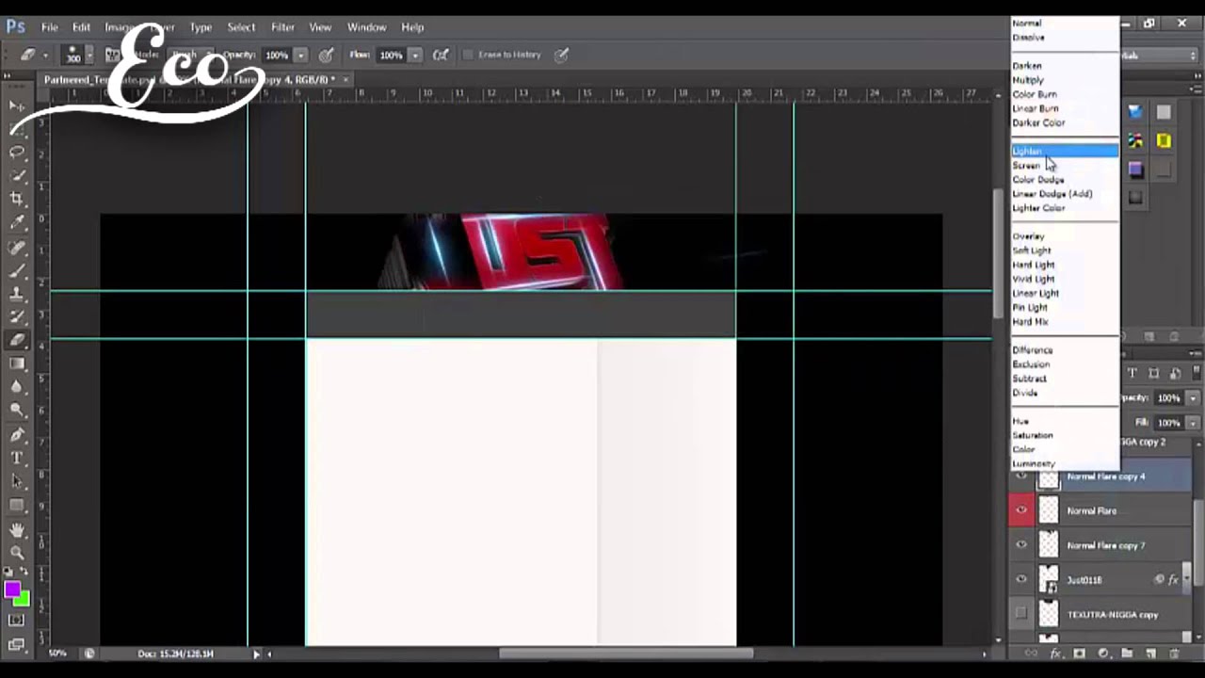
Task: Click the options bar Opacity 100% field
Action: [276, 55]
